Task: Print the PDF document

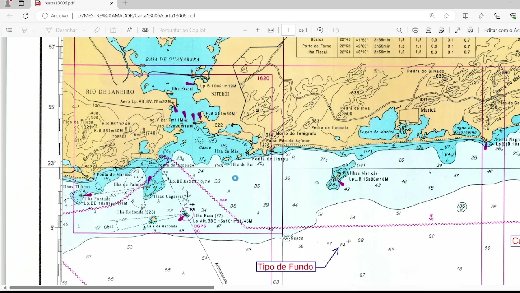Action: (415, 30)
